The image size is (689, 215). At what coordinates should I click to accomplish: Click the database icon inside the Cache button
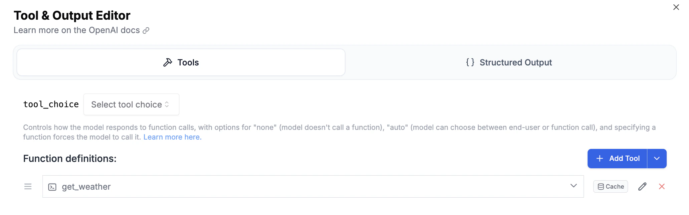pyautogui.click(x=601, y=187)
